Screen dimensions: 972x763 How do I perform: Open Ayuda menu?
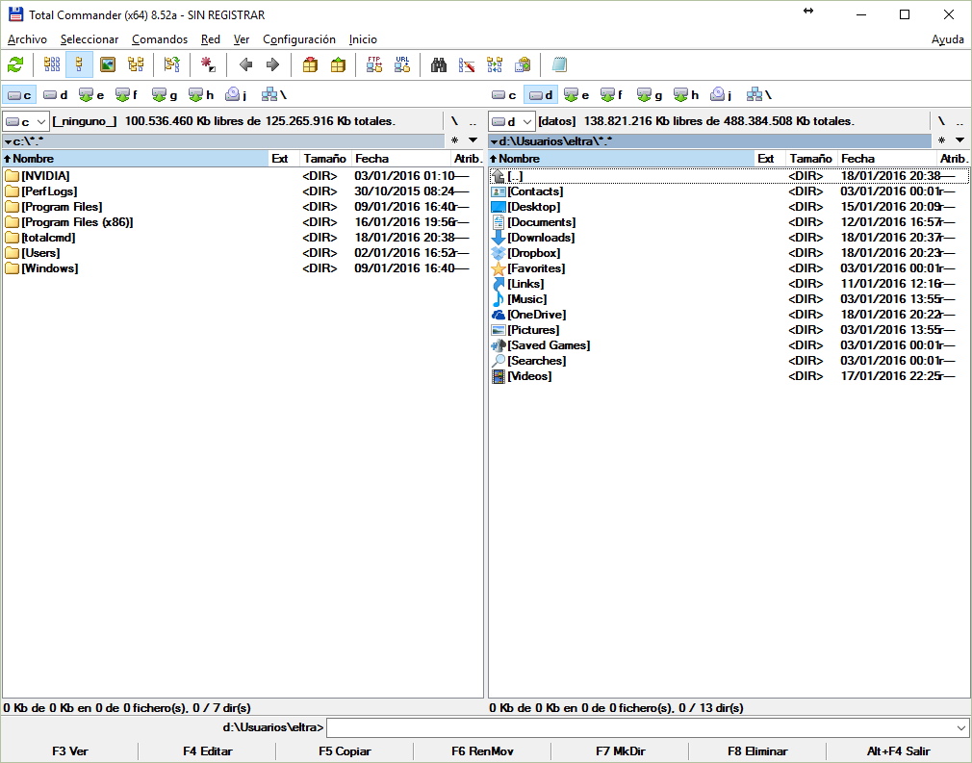(948, 39)
